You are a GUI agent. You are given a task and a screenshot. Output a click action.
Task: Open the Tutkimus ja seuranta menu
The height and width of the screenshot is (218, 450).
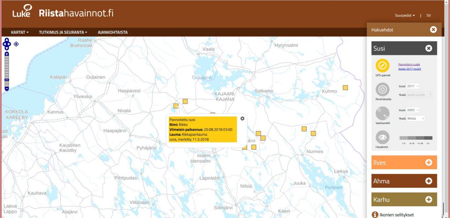point(63,33)
